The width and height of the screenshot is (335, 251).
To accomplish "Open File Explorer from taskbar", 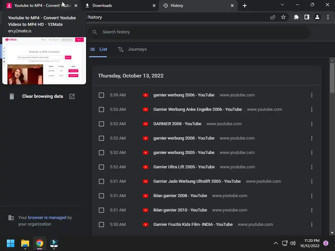I will [x=25, y=243].
